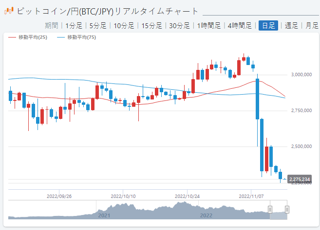
Task: Click the 2021 area in range navigator
Action: click(x=104, y=215)
